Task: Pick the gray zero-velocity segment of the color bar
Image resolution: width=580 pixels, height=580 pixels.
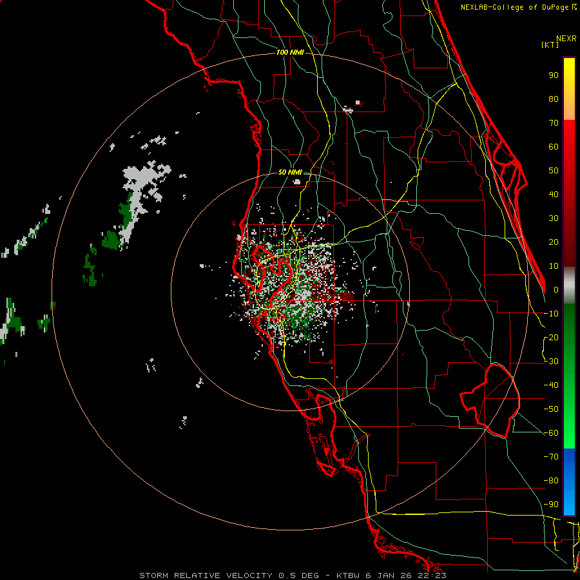Action: pyautogui.click(x=569, y=285)
